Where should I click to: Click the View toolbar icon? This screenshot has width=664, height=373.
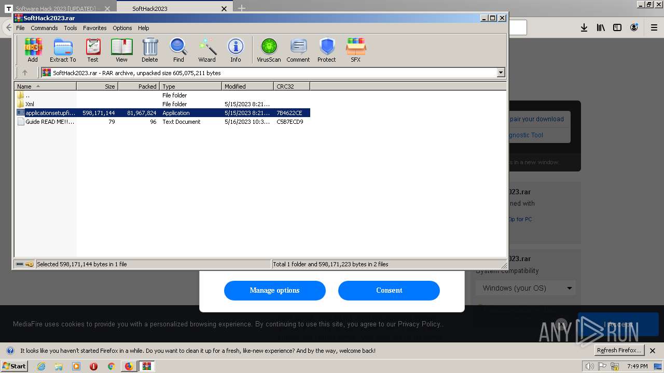(x=121, y=50)
